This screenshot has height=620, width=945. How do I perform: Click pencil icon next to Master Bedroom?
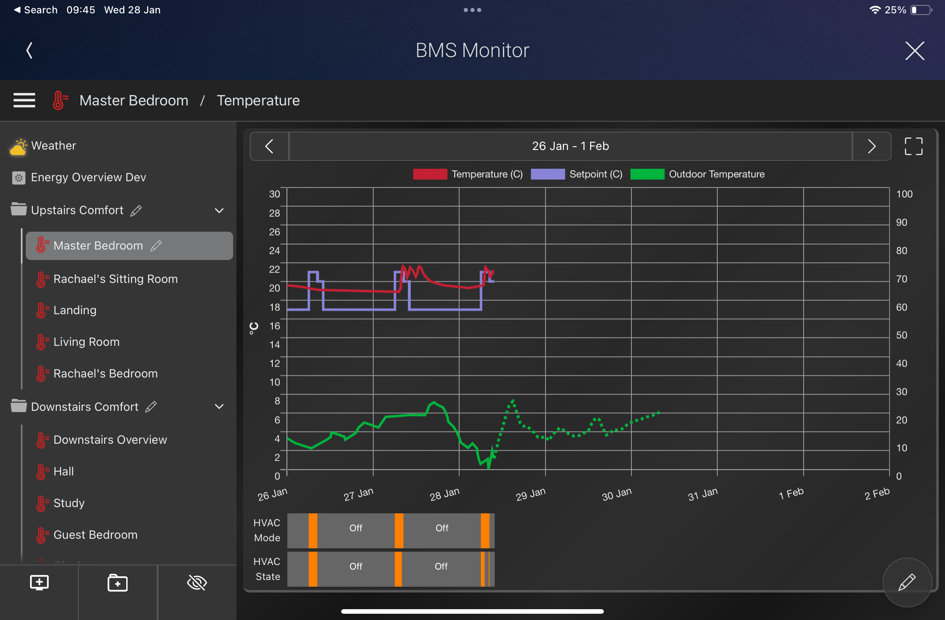click(x=156, y=246)
